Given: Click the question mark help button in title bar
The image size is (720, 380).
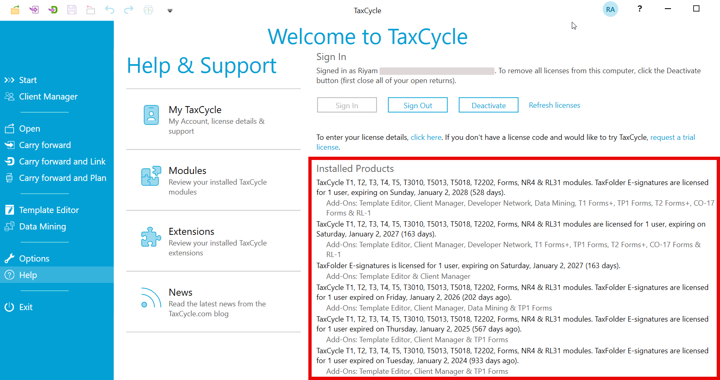Looking at the screenshot, I should point(639,9).
